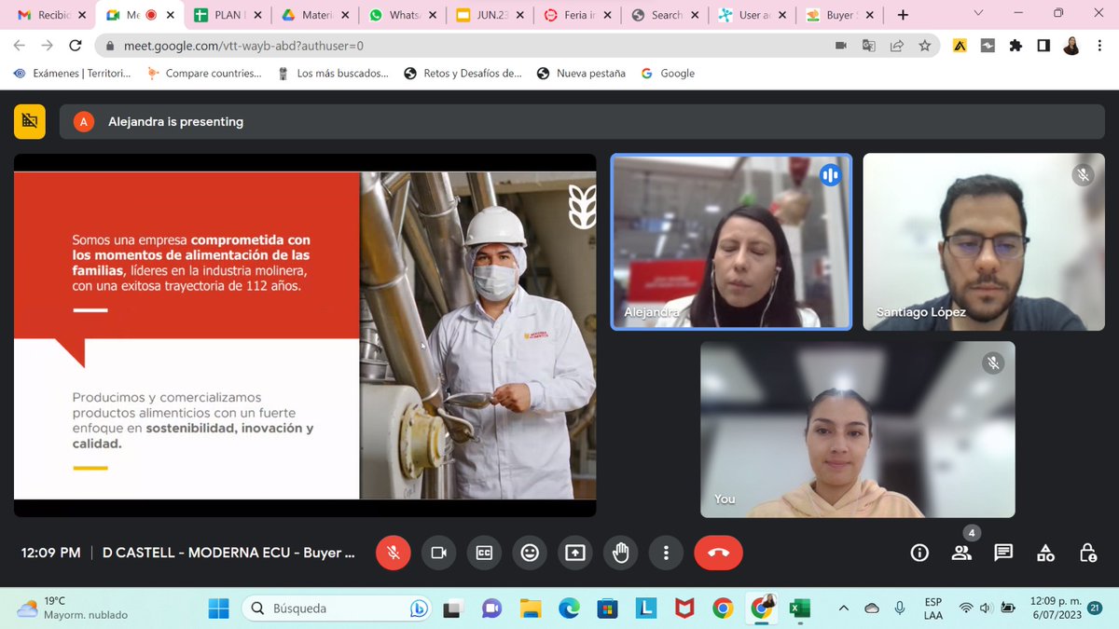Click the Alejandra is presenting banner
Image resolution: width=1119 pixels, height=629 pixels.
(x=582, y=121)
